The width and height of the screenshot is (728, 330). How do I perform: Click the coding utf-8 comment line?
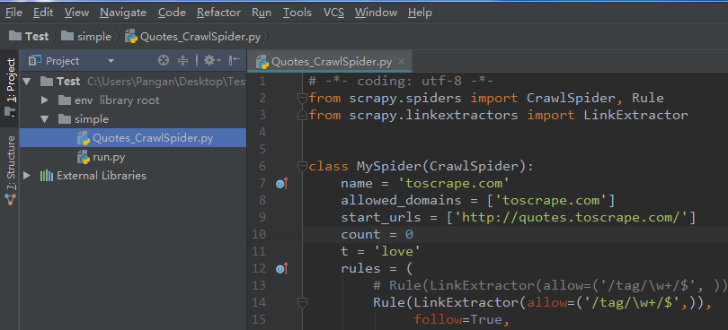pyautogui.click(x=401, y=81)
